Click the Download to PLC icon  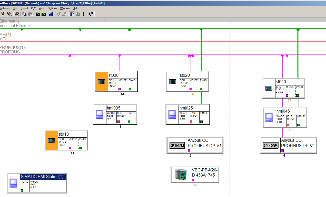pos(38,14)
